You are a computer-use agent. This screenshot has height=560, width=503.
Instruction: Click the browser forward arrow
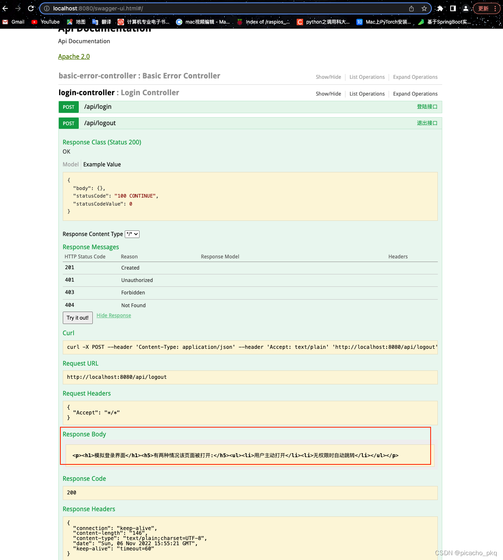pos(18,8)
